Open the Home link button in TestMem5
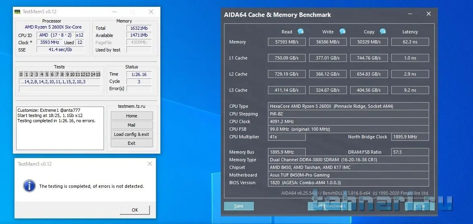This screenshot has height=224, width=473. pyautogui.click(x=131, y=116)
